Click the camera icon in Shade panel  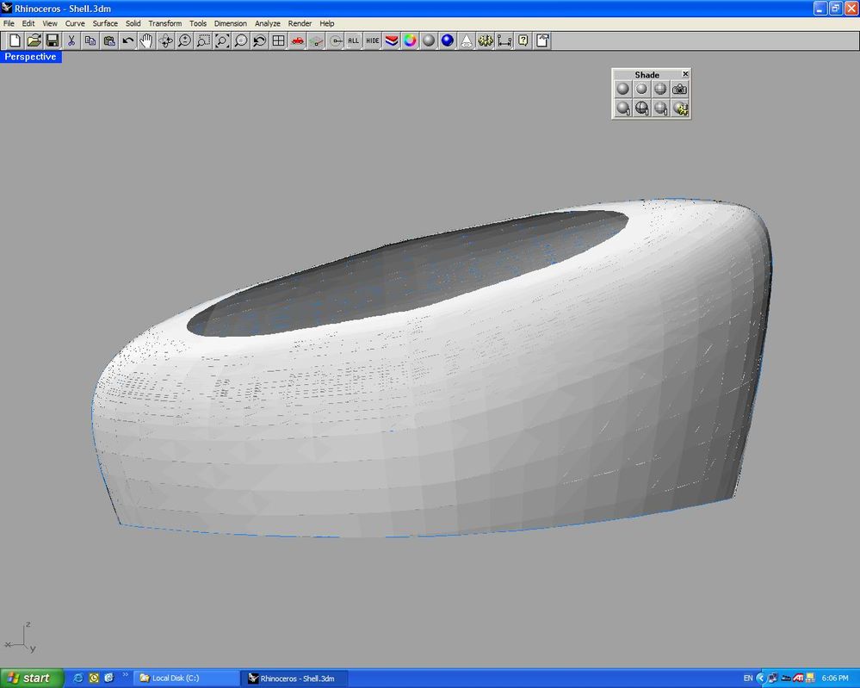[680, 89]
